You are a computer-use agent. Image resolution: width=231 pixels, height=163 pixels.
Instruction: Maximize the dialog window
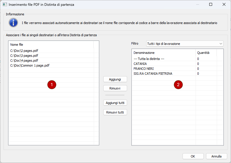[x=211, y=4]
